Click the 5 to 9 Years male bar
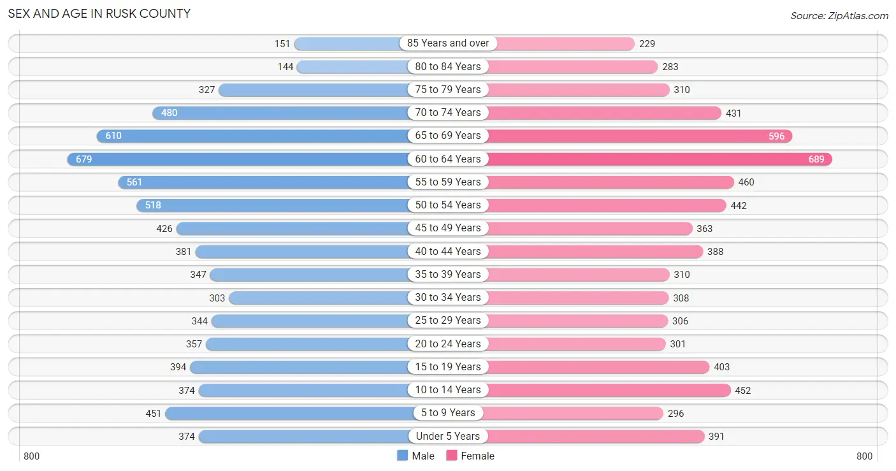Image resolution: width=896 pixels, height=471 pixels. click(x=289, y=413)
